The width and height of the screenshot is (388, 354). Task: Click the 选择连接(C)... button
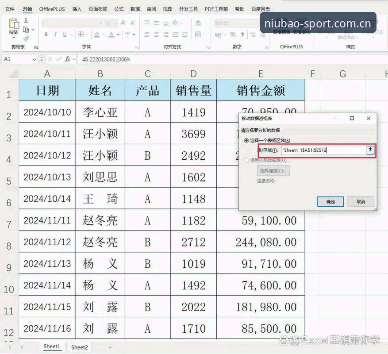click(x=273, y=170)
